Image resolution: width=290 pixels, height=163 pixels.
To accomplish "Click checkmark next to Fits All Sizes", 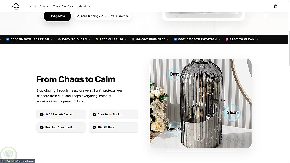I will 94,128.
